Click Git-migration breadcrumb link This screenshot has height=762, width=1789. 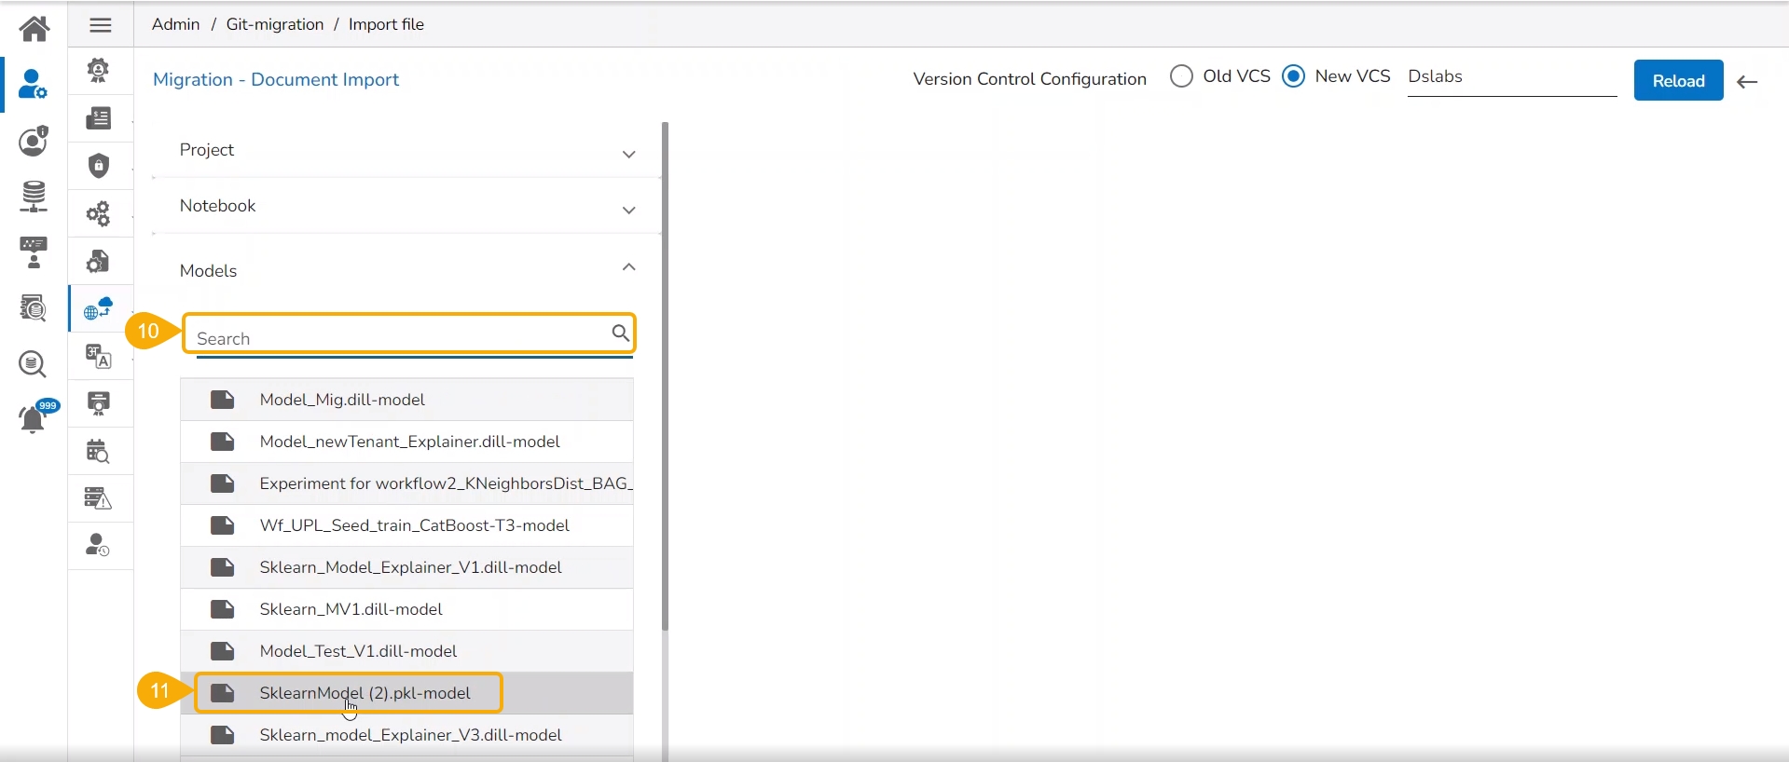click(275, 24)
